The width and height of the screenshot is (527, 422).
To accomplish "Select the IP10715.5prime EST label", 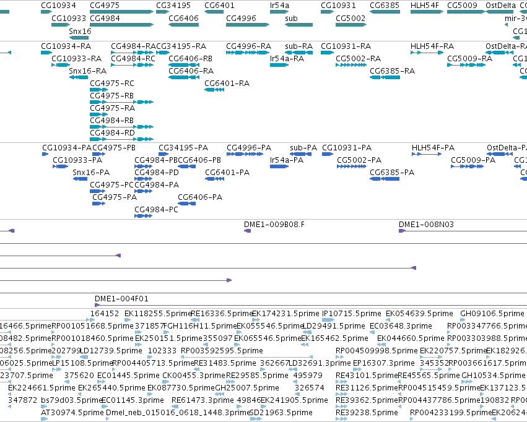I will tap(352, 314).
